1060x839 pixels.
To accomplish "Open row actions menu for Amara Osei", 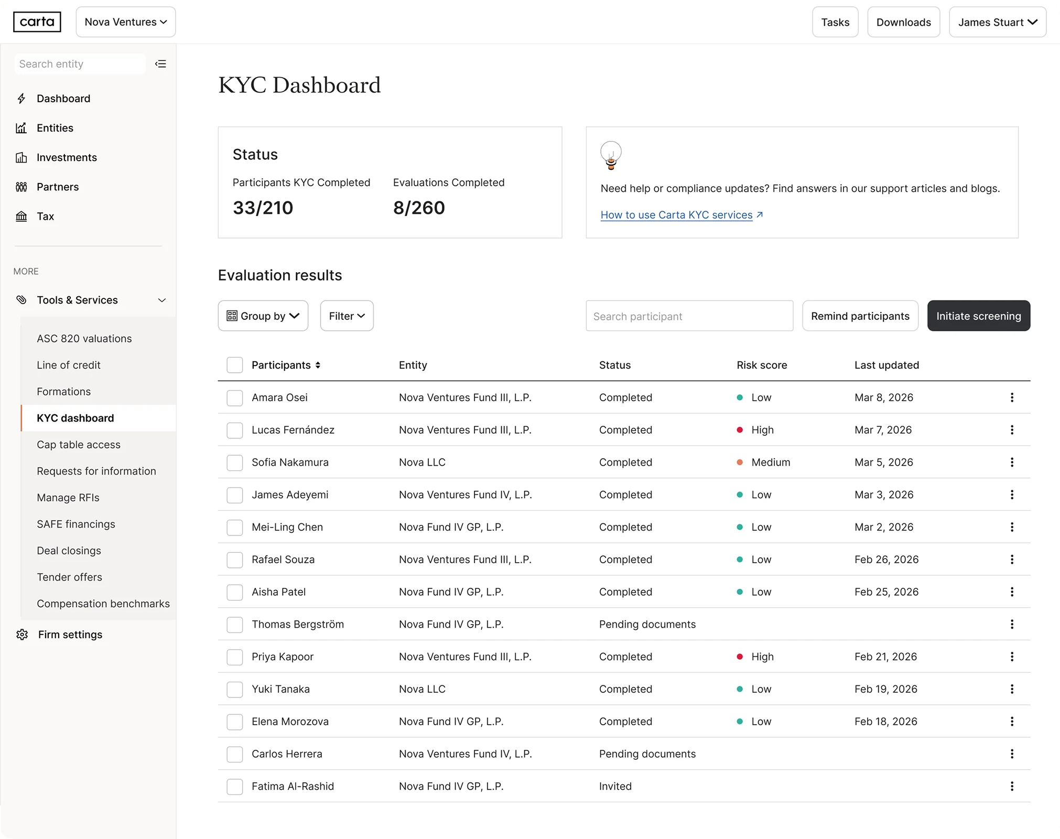I will tap(1012, 397).
